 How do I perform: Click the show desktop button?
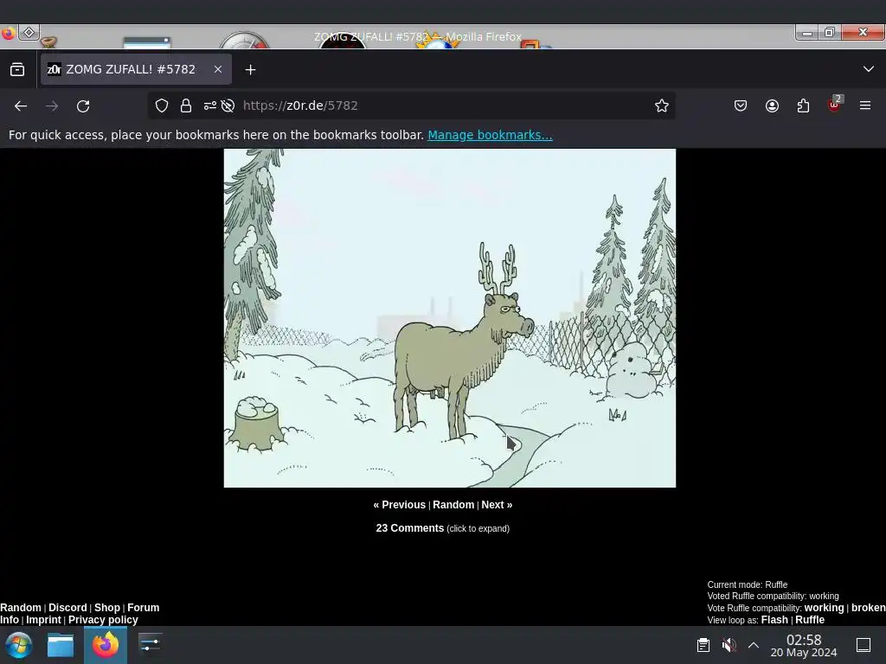point(864,645)
